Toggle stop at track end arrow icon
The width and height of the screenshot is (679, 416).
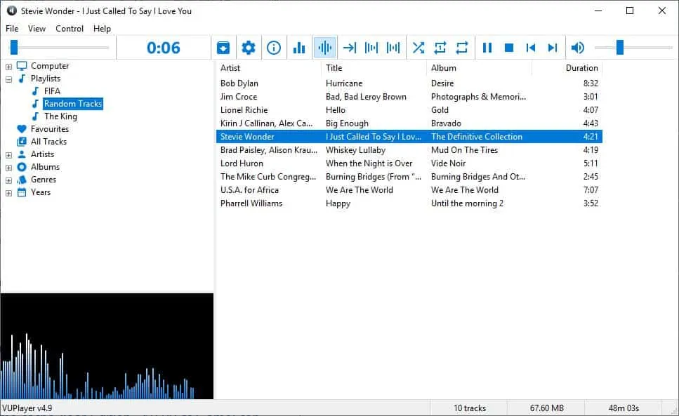pyautogui.click(x=350, y=48)
